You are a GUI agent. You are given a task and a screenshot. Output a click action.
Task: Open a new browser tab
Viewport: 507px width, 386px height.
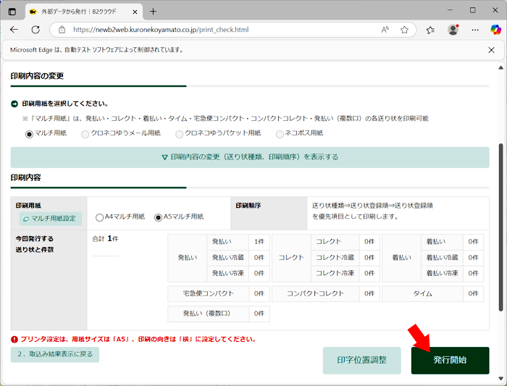153,12
